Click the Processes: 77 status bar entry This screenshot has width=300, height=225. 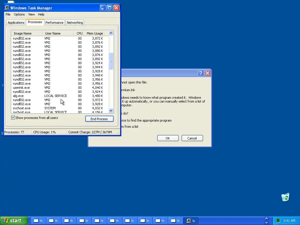pyautogui.click(x=14, y=132)
